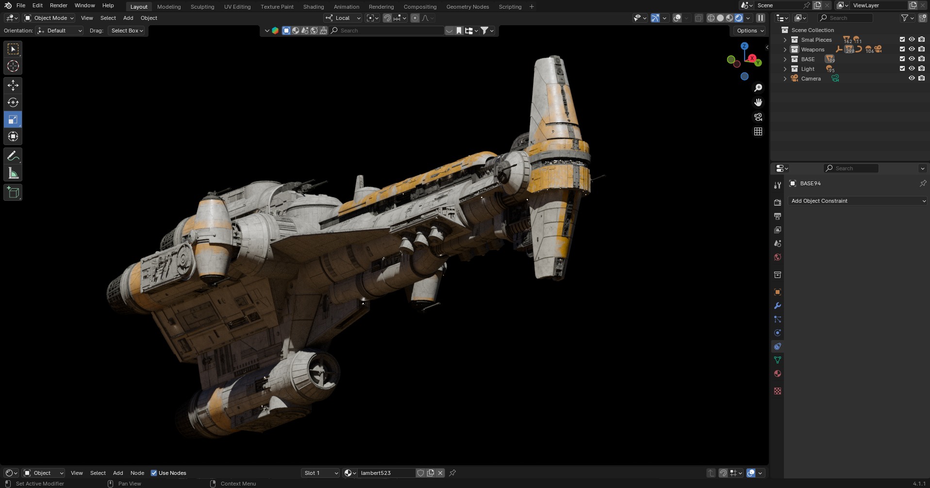Exclude Smal Pieces collection via checkbox
The image size is (930, 488).
pyautogui.click(x=902, y=40)
